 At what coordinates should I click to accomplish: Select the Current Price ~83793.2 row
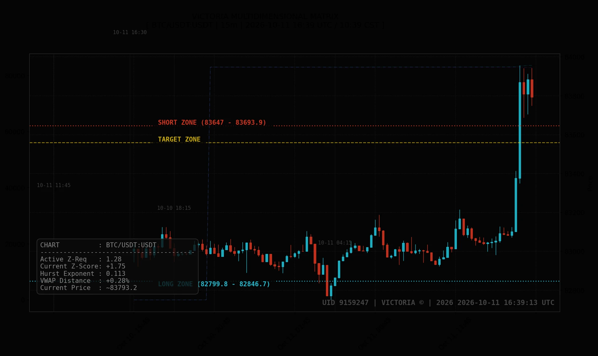point(89,288)
